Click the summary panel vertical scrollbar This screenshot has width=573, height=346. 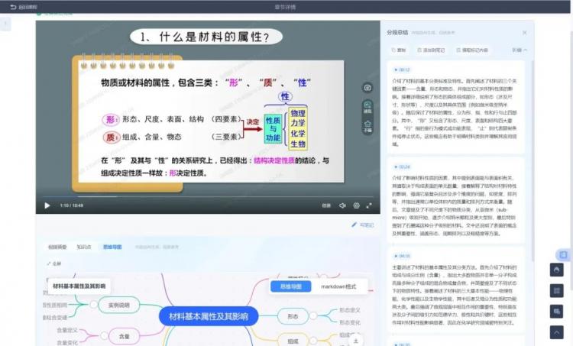click(x=533, y=160)
